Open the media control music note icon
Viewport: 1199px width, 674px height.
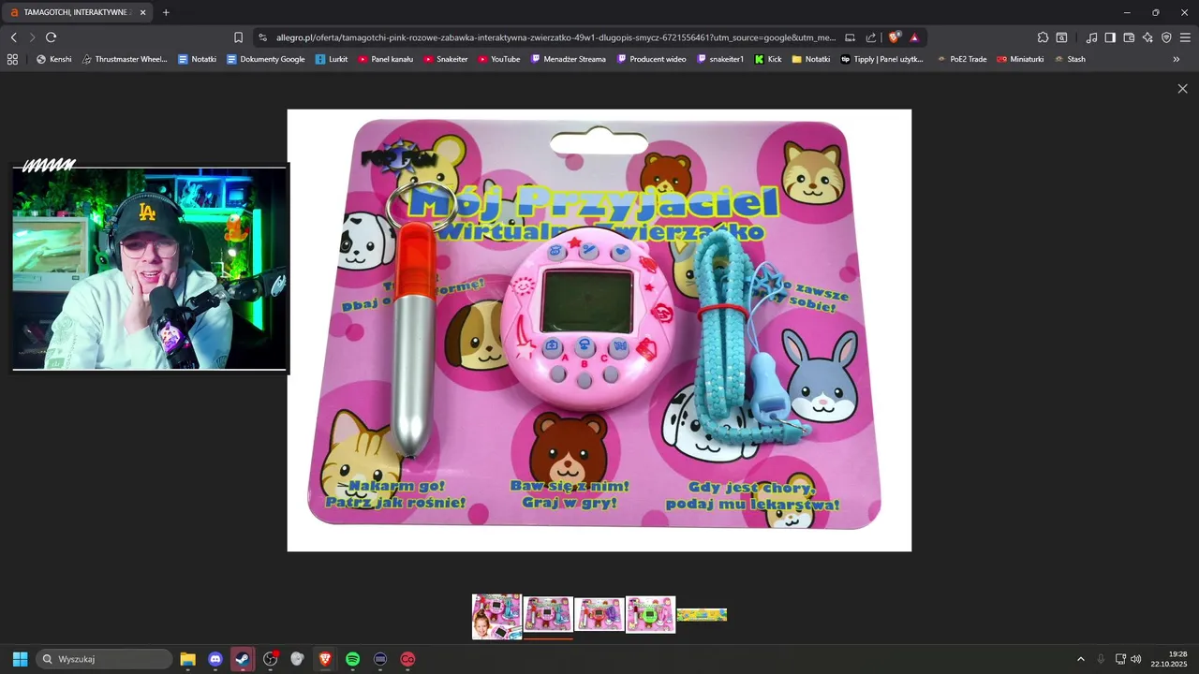coord(1091,37)
